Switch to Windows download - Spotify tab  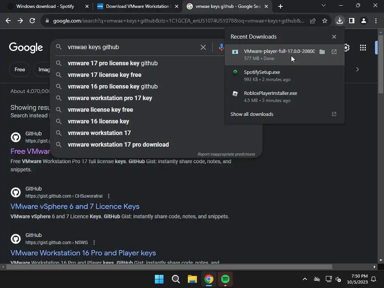(45, 6)
